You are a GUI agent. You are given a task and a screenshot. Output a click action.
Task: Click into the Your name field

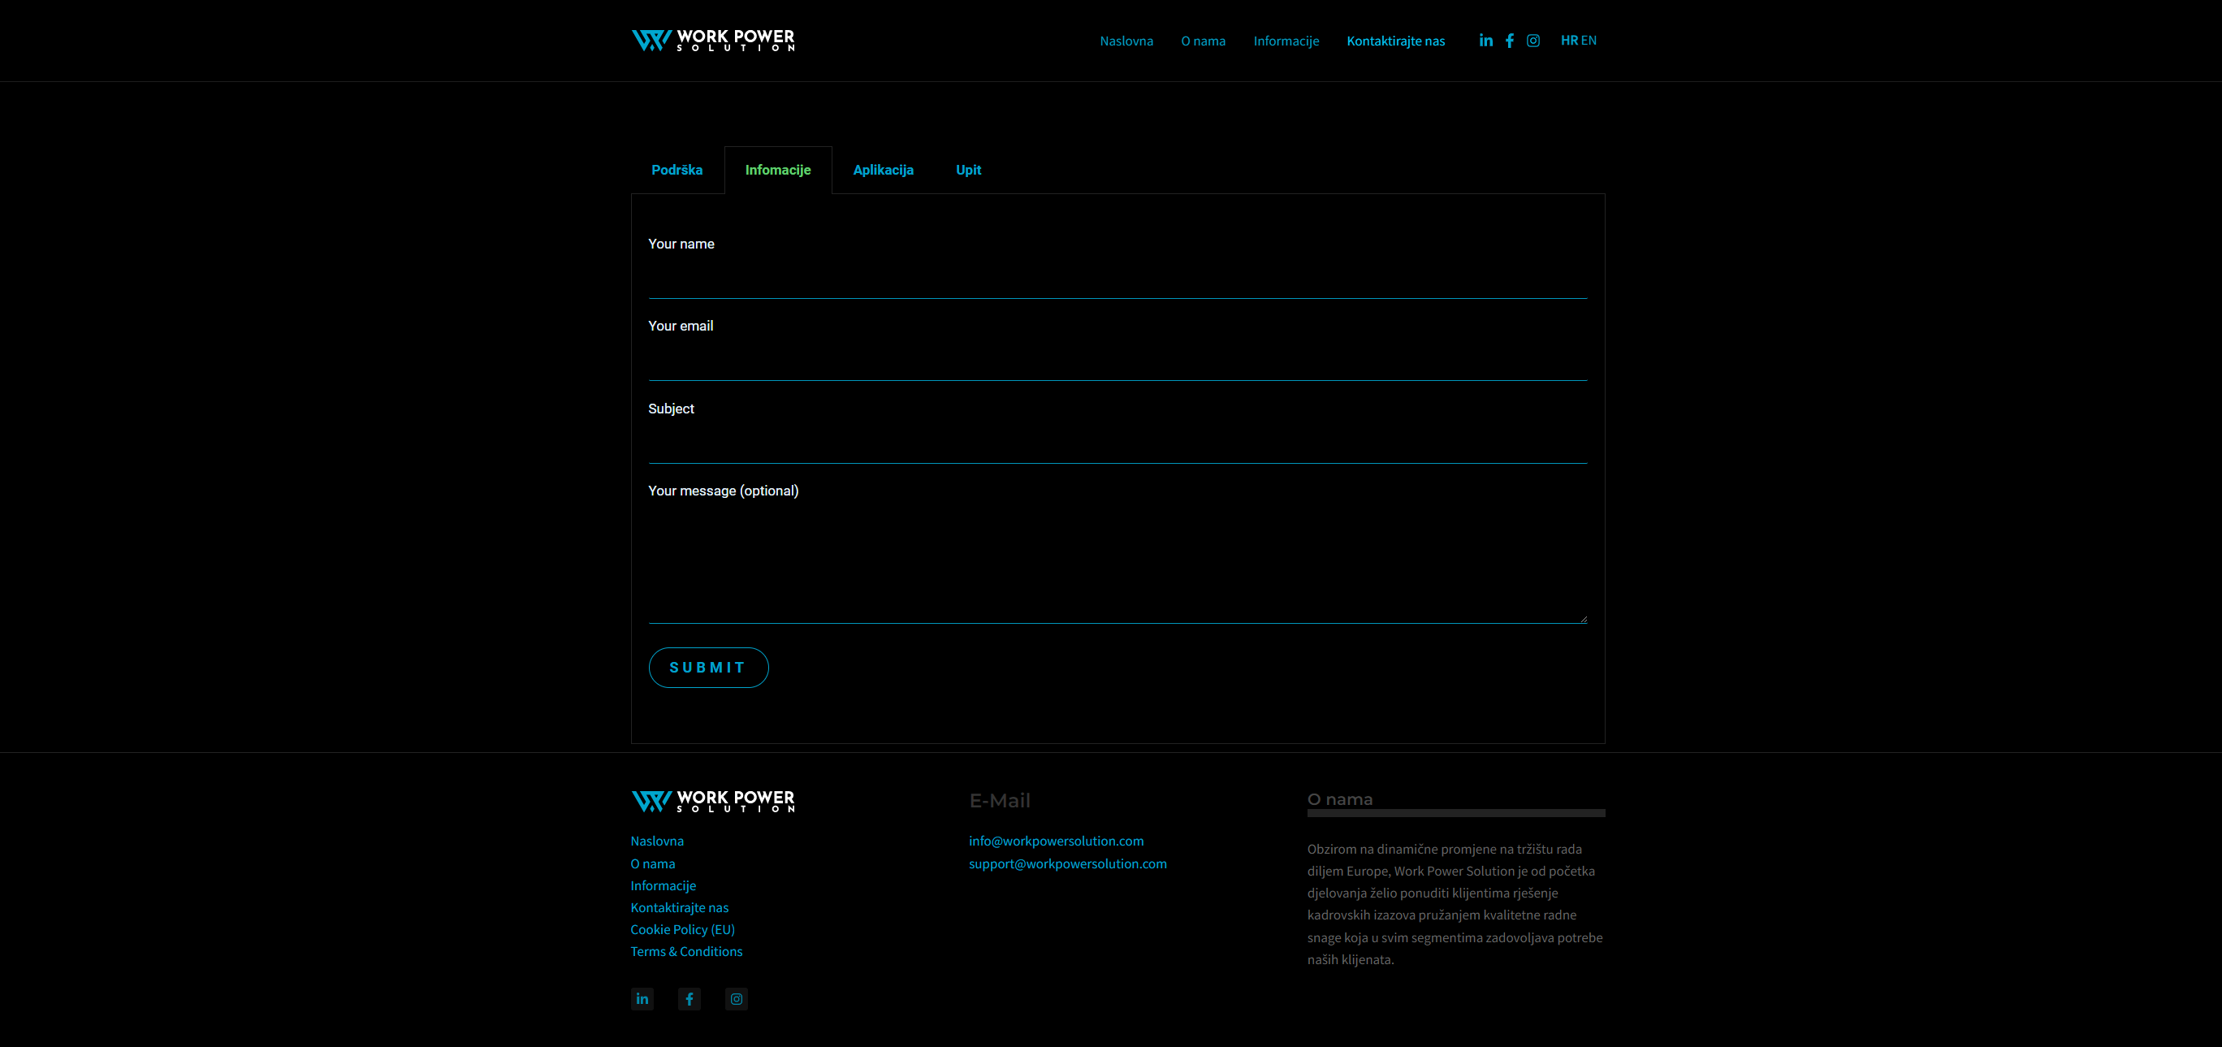pyautogui.click(x=1117, y=279)
